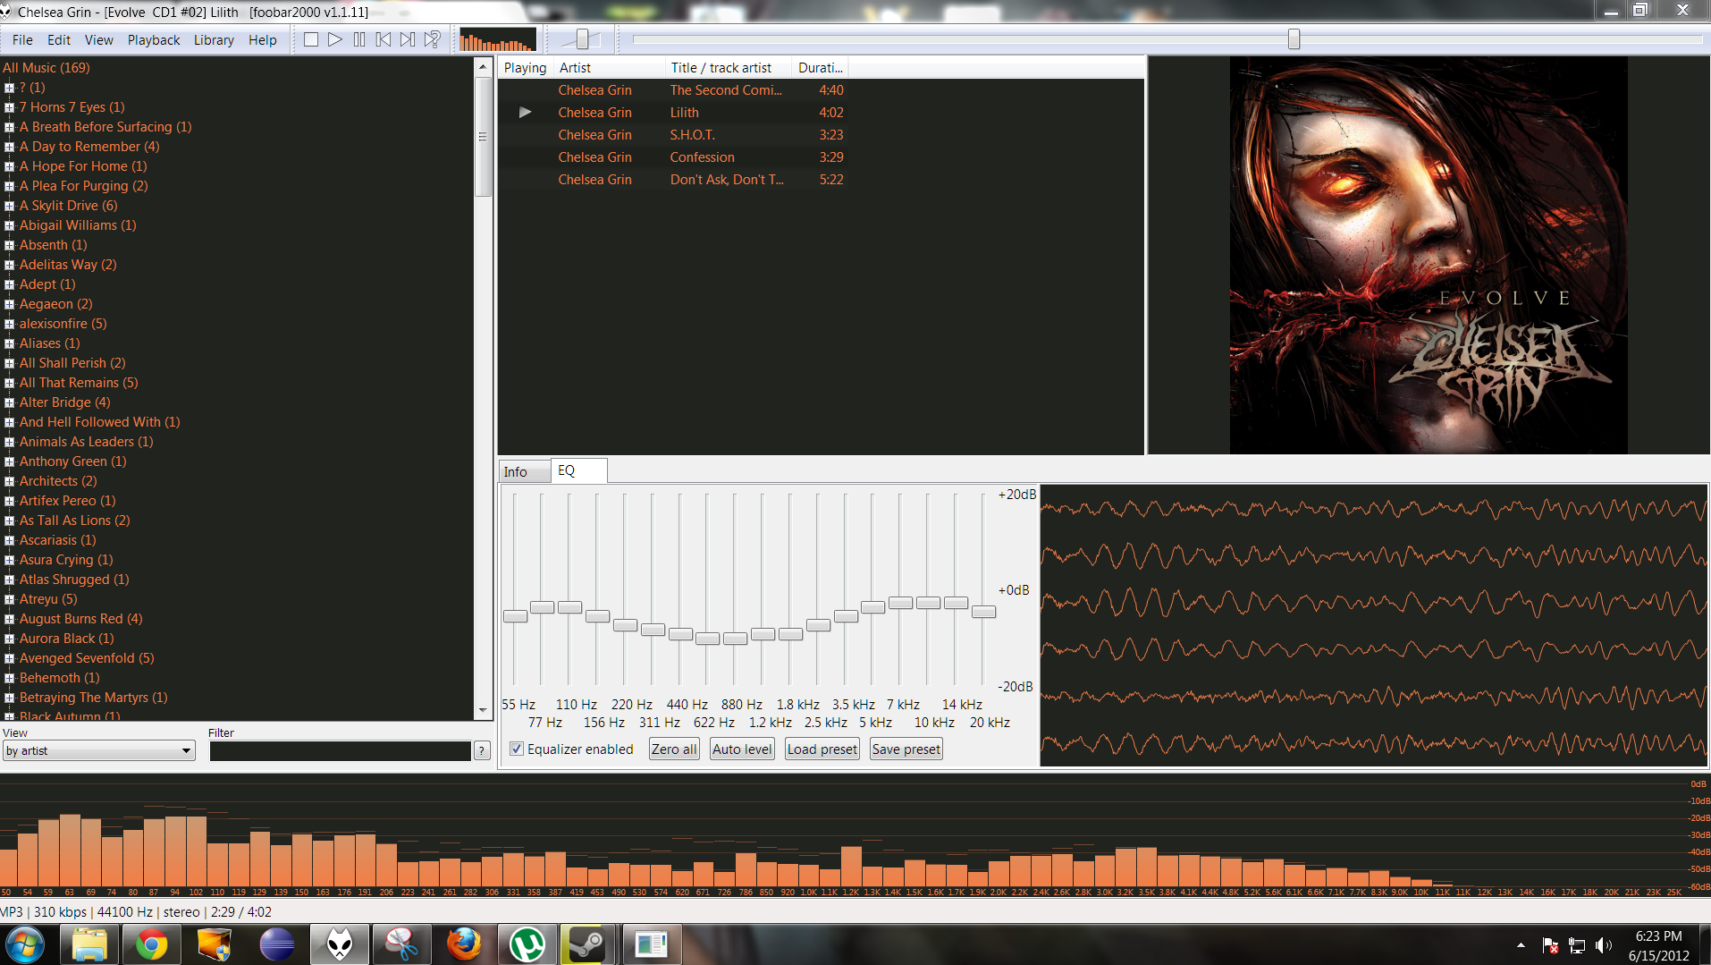This screenshot has height=965, width=1711.
Task: Expand A Day to Remember artist
Action: pos(9,147)
